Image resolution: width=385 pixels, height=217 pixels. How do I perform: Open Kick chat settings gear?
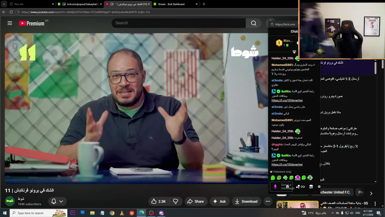[x=319, y=187]
